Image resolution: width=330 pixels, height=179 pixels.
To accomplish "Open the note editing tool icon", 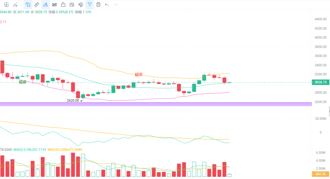I will (72, 5).
